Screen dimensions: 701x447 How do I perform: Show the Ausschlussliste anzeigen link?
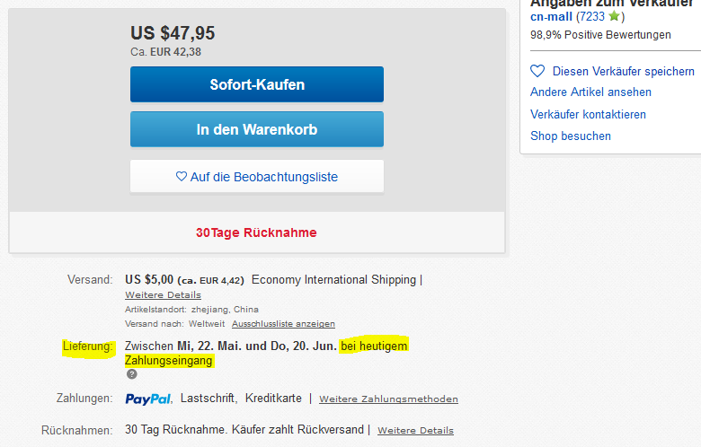pyautogui.click(x=283, y=323)
